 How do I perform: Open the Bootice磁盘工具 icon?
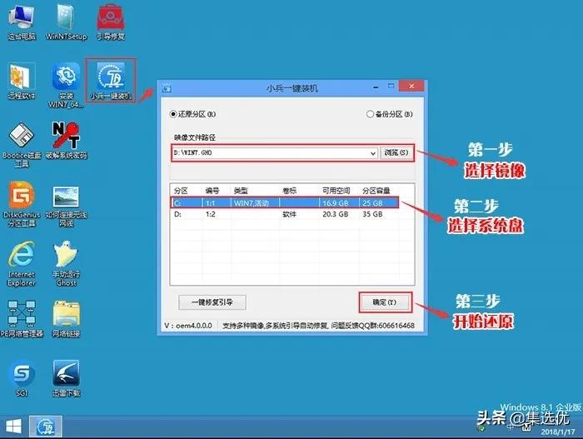click(22, 145)
